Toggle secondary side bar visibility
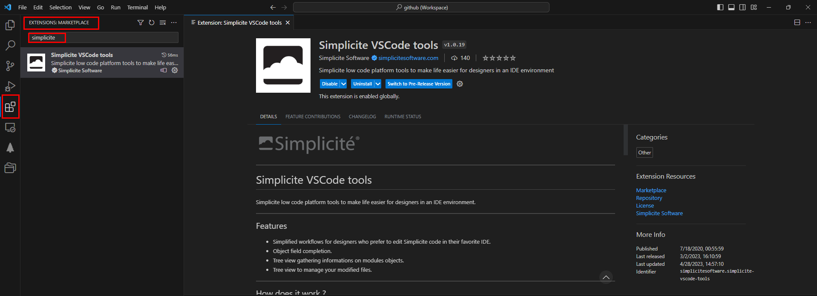Screen dimensions: 817x296 tap(742, 7)
